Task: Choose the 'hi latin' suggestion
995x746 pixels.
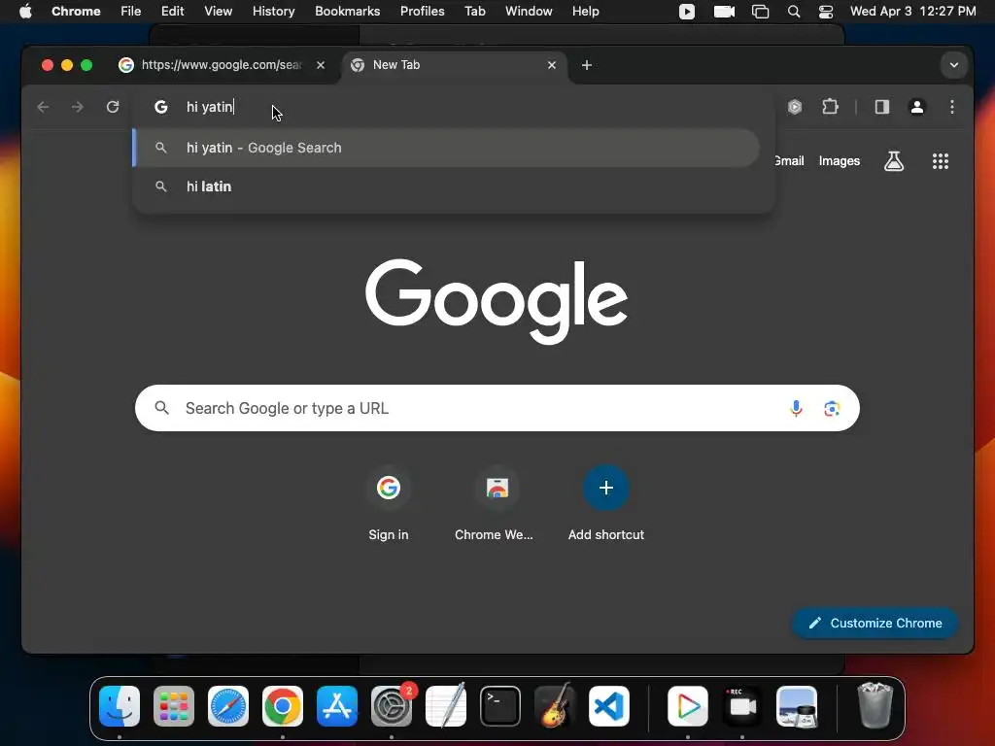Action: pyautogui.click(x=447, y=186)
